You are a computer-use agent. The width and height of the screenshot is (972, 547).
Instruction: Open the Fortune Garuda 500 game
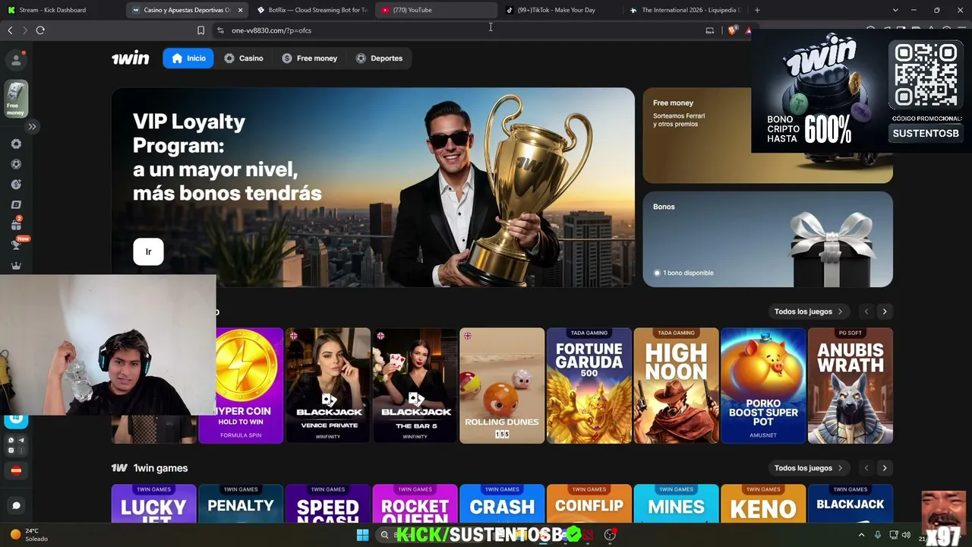(x=589, y=386)
